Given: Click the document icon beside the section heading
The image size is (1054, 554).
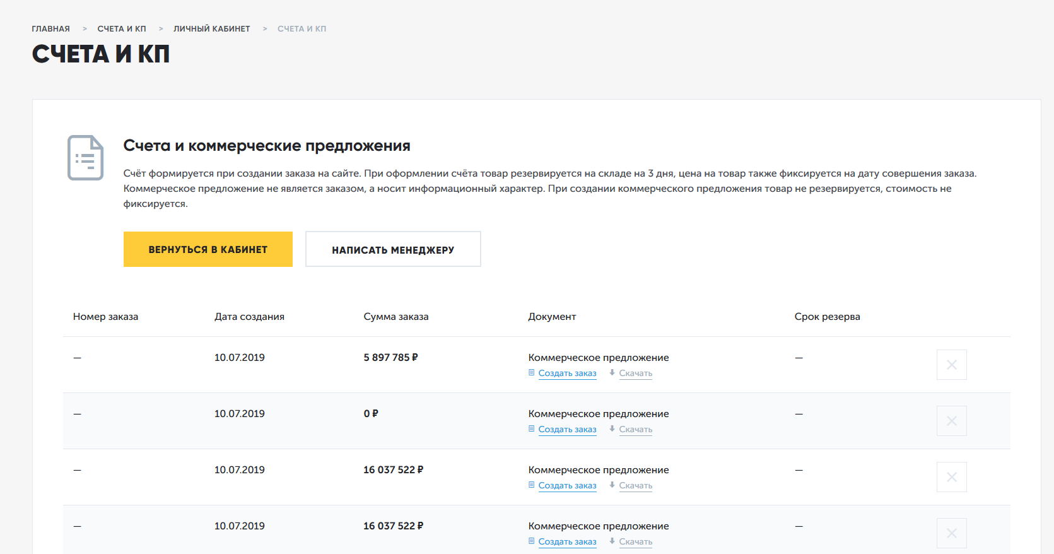Looking at the screenshot, I should [85, 158].
